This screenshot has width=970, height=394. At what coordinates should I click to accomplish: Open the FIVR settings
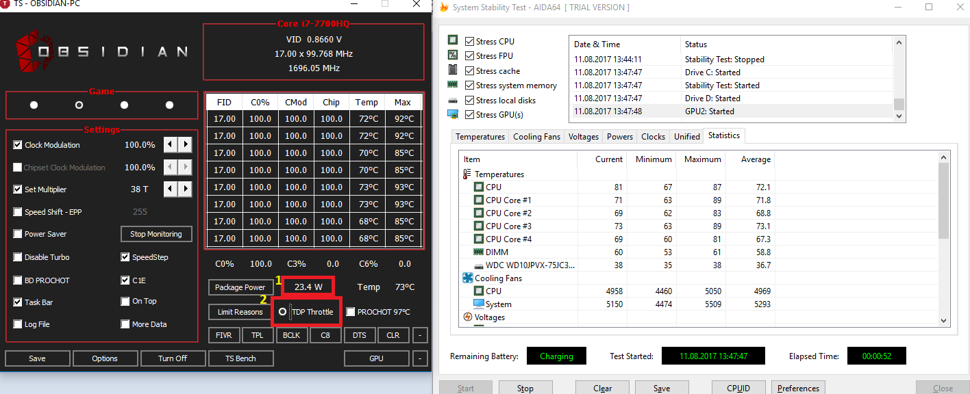(224, 335)
